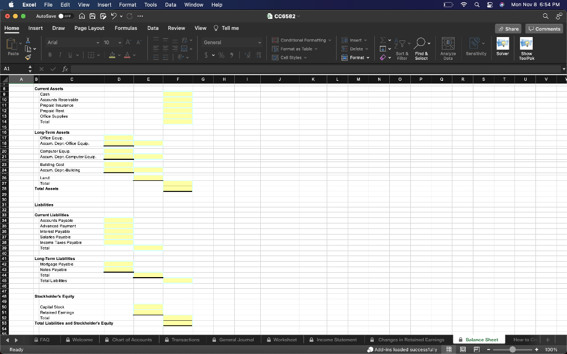Click the fill color highlight swatch
Screen dimensions: 567x354
point(112,55)
